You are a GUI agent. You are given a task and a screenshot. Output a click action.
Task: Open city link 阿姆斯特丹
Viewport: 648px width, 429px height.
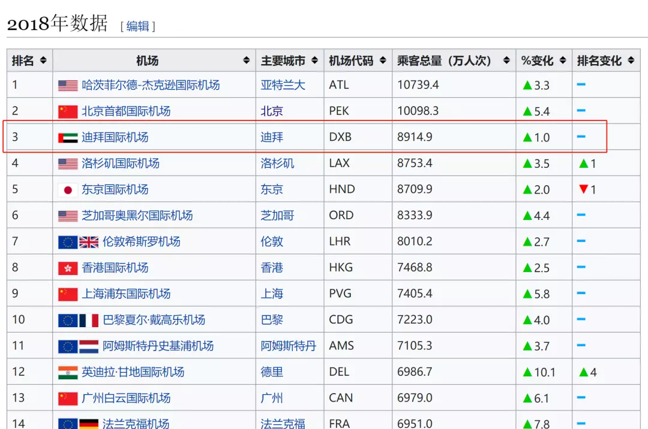coord(289,346)
